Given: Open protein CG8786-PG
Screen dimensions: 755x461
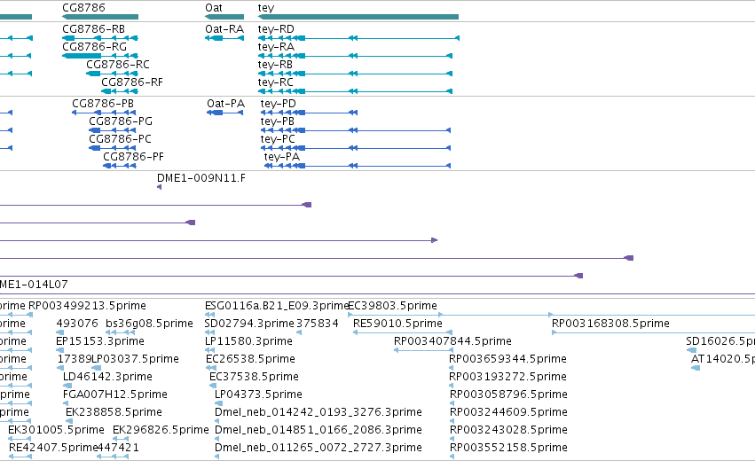Looking at the screenshot, I should [x=121, y=121].
